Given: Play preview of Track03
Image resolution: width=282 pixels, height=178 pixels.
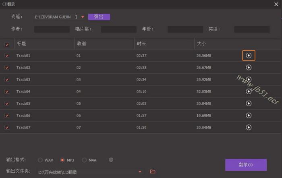Looking at the screenshot, I should click(249, 79).
